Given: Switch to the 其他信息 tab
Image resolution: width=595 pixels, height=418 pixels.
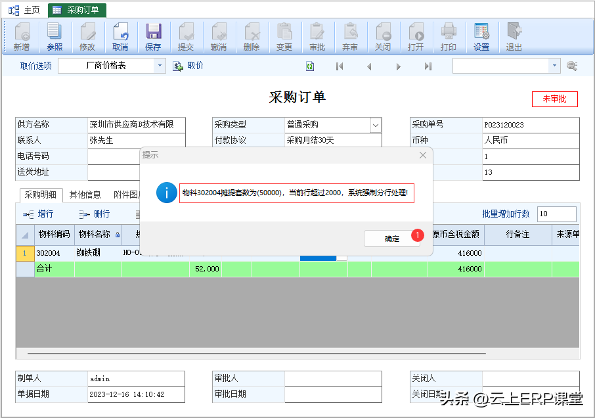Looking at the screenshot, I should click(x=85, y=195).
